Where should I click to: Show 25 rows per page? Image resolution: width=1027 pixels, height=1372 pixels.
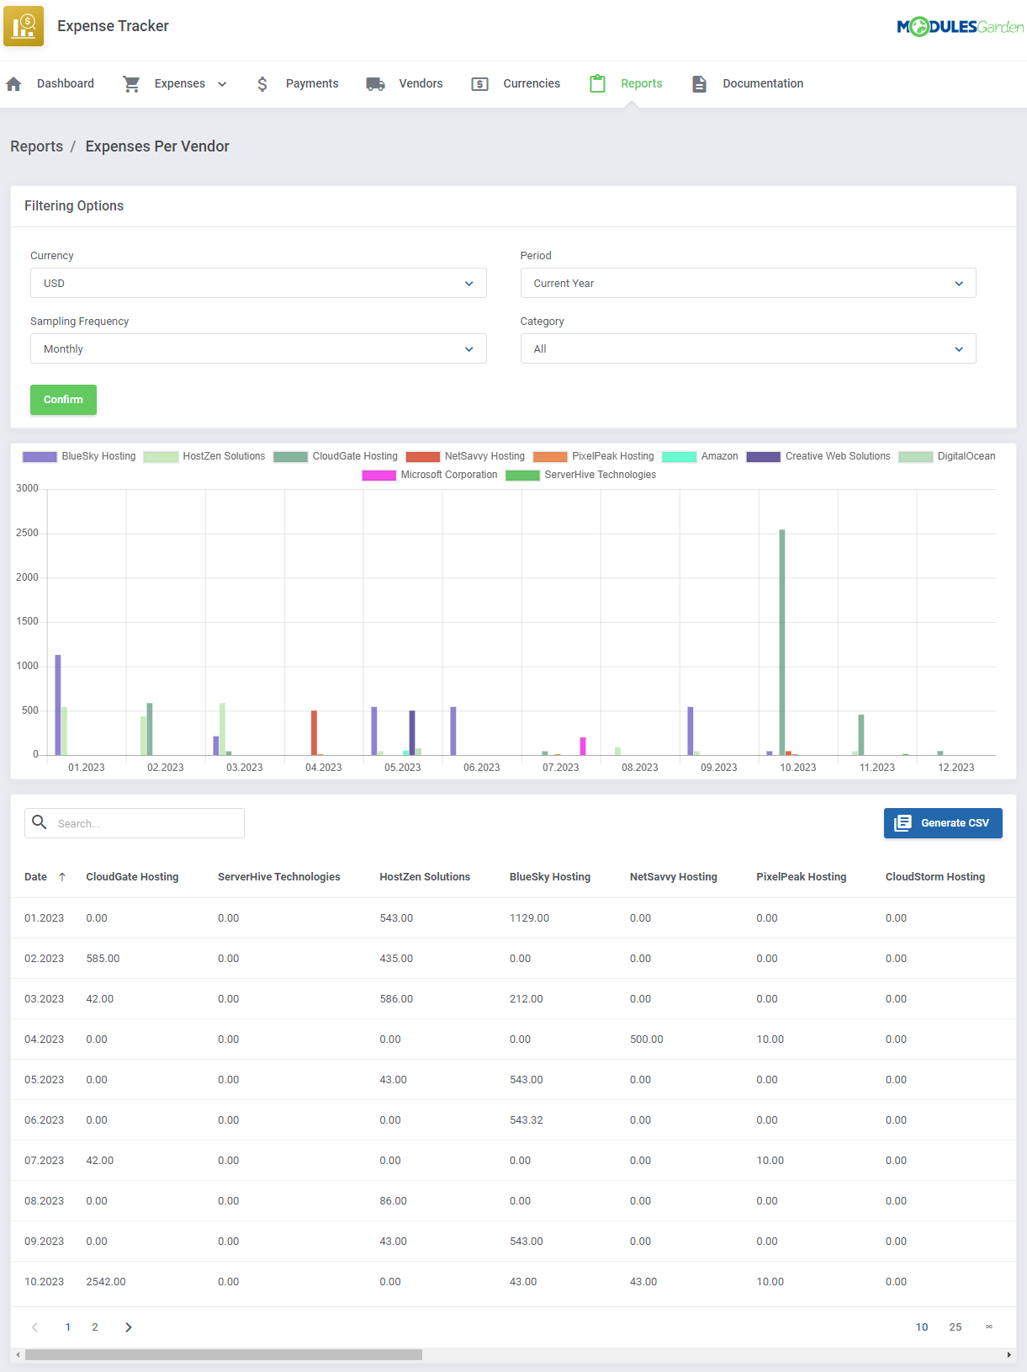pos(956,1327)
